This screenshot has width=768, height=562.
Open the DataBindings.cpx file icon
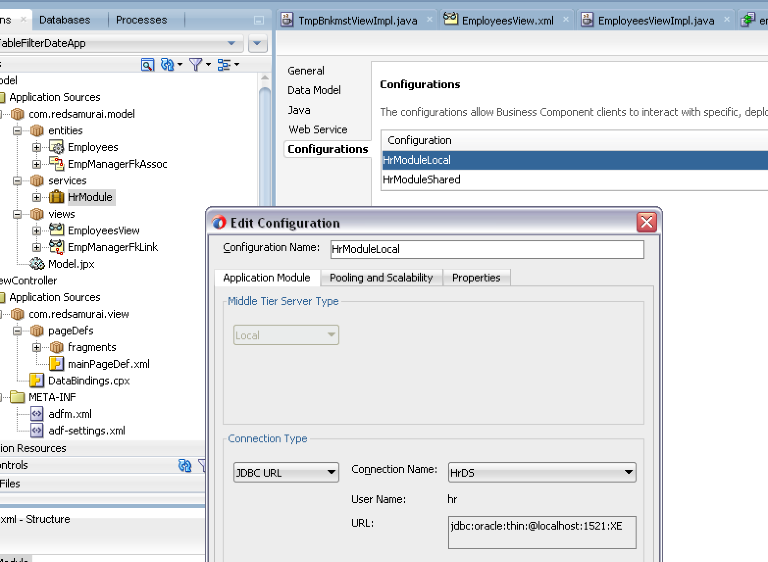36,381
